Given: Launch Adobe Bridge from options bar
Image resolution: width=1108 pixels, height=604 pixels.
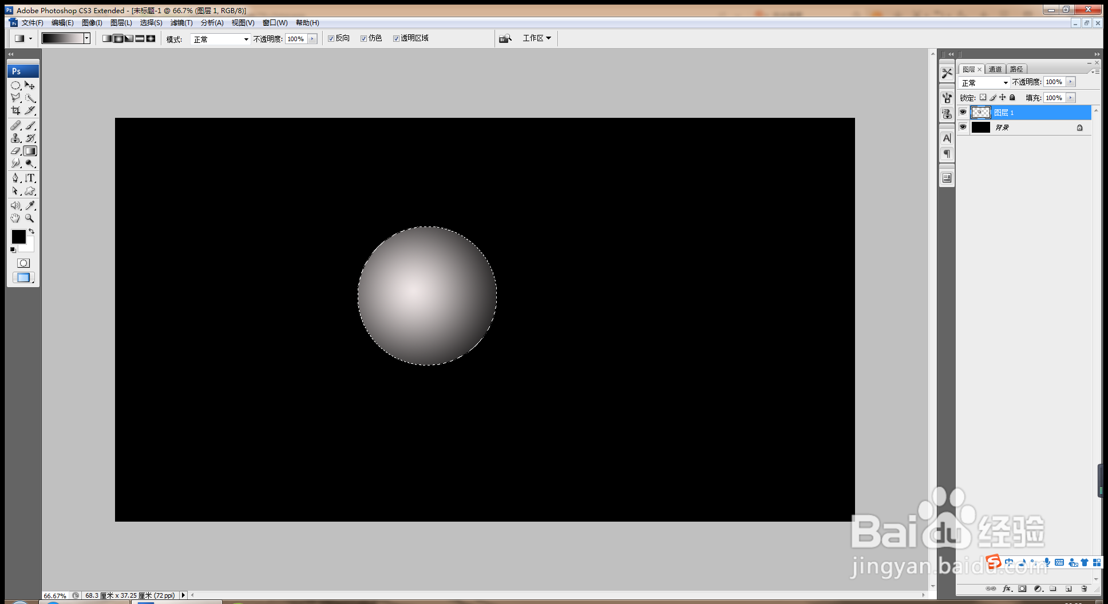Looking at the screenshot, I should [505, 38].
